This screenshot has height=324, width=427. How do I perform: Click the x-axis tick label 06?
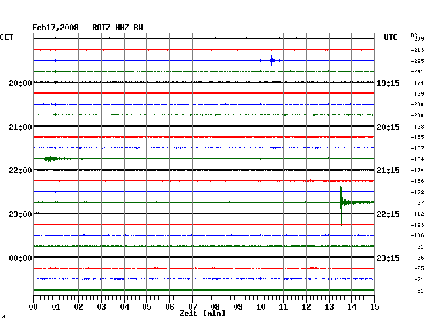pyautogui.click(x=169, y=306)
